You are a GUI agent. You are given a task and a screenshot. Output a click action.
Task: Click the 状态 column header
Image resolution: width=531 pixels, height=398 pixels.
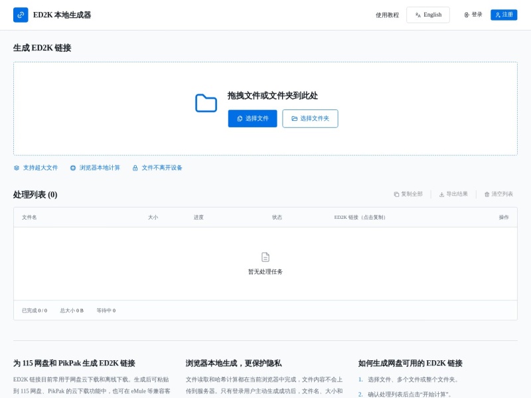tap(277, 218)
